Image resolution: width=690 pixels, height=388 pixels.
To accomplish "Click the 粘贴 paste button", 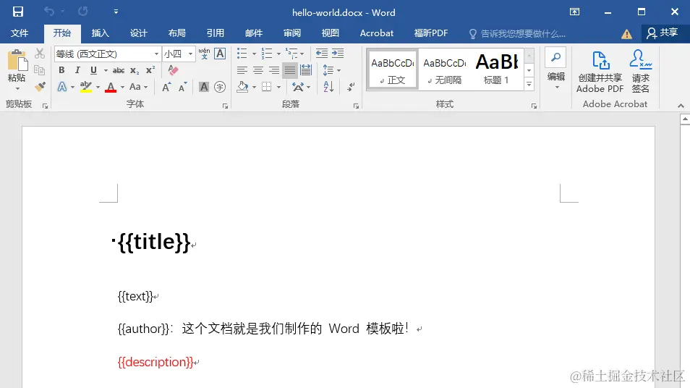I will coord(17,69).
